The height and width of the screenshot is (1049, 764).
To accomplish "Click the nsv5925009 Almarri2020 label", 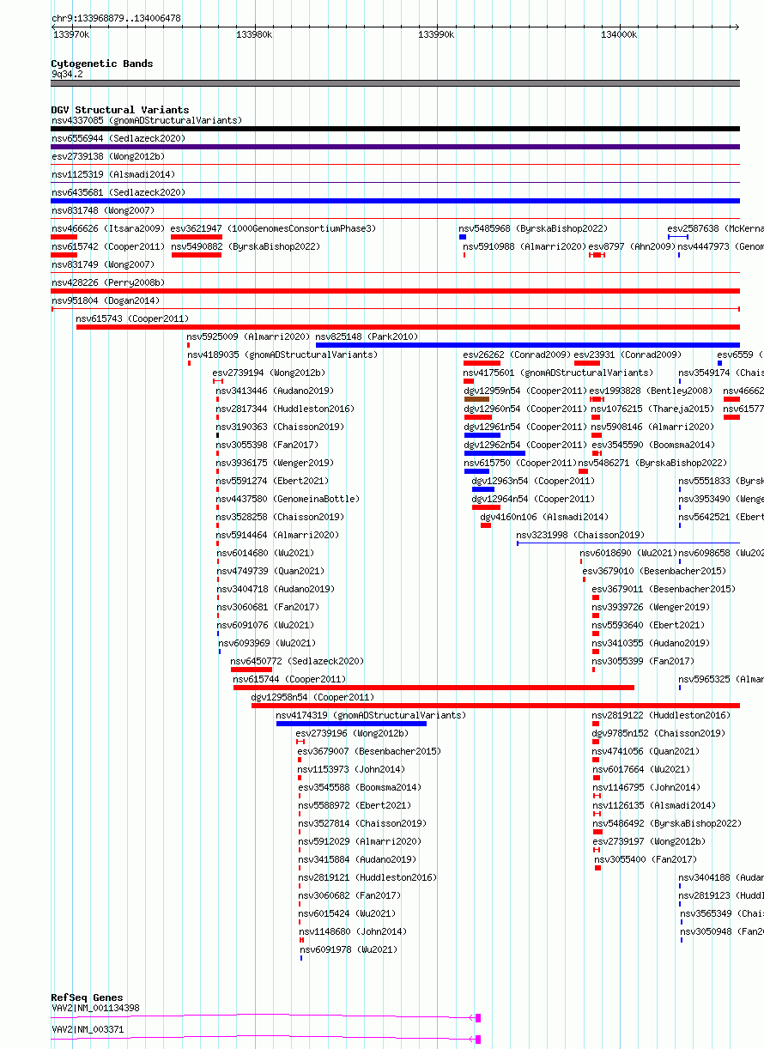I will (249, 337).
